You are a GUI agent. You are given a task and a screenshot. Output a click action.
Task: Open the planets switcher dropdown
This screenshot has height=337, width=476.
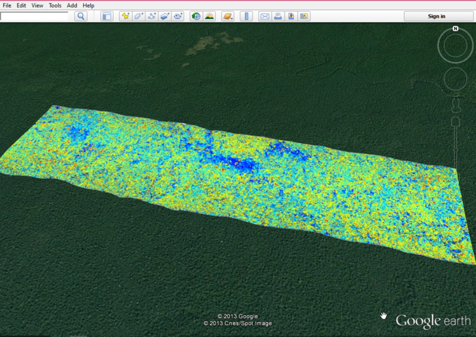click(x=228, y=16)
